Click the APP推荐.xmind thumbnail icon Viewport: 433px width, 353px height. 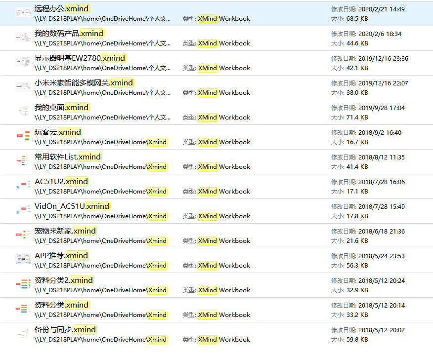(x=23, y=260)
